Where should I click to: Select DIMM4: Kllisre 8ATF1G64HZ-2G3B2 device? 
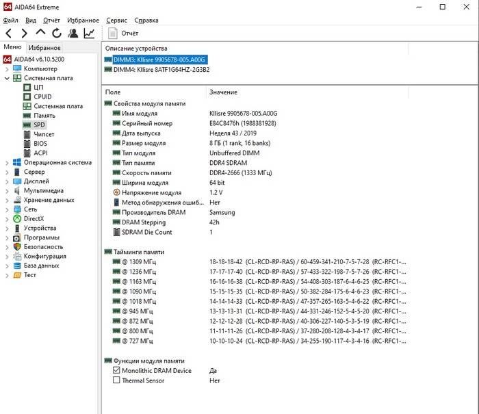pyautogui.click(x=161, y=70)
